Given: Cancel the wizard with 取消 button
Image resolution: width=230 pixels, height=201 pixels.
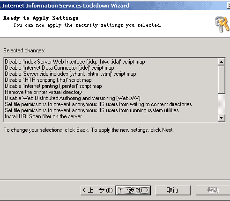Looking at the screenshot, I should click(x=173, y=190).
